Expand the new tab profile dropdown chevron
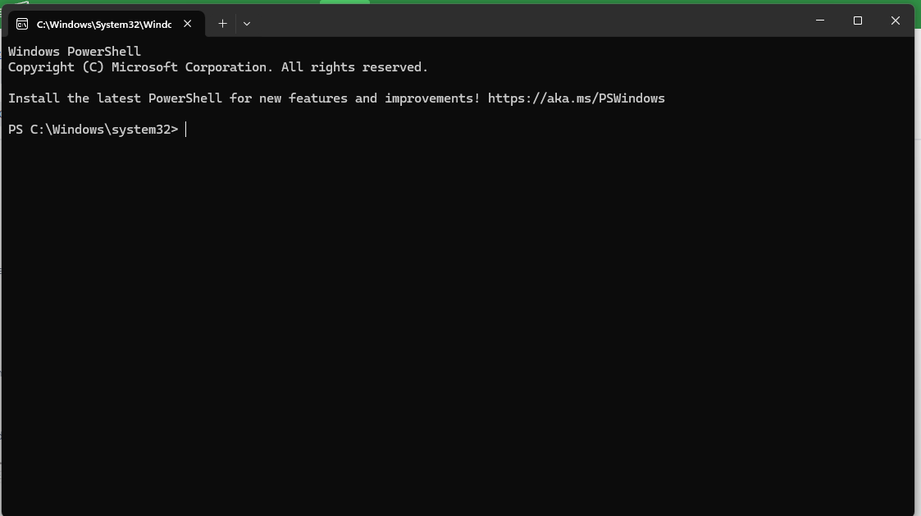921x516 pixels. click(247, 24)
